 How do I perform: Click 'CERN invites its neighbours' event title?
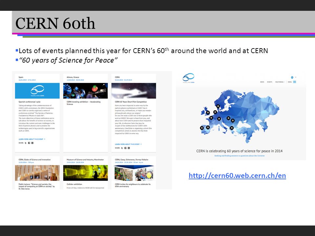(x=133, y=185)
